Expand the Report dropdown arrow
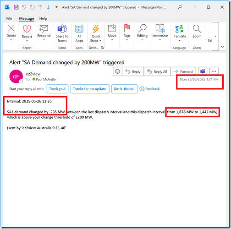Viewport: 231px width, 229px height. pos(27,41)
